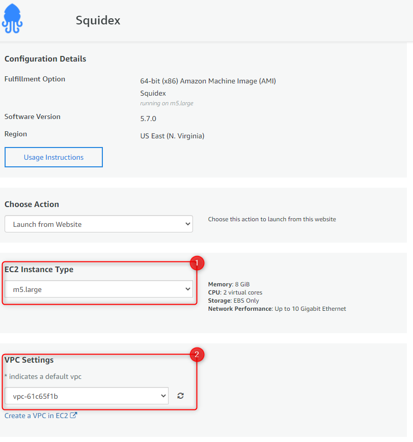Open the Usage Instructions button
Screen dimensions: 413x442
pos(53,157)
